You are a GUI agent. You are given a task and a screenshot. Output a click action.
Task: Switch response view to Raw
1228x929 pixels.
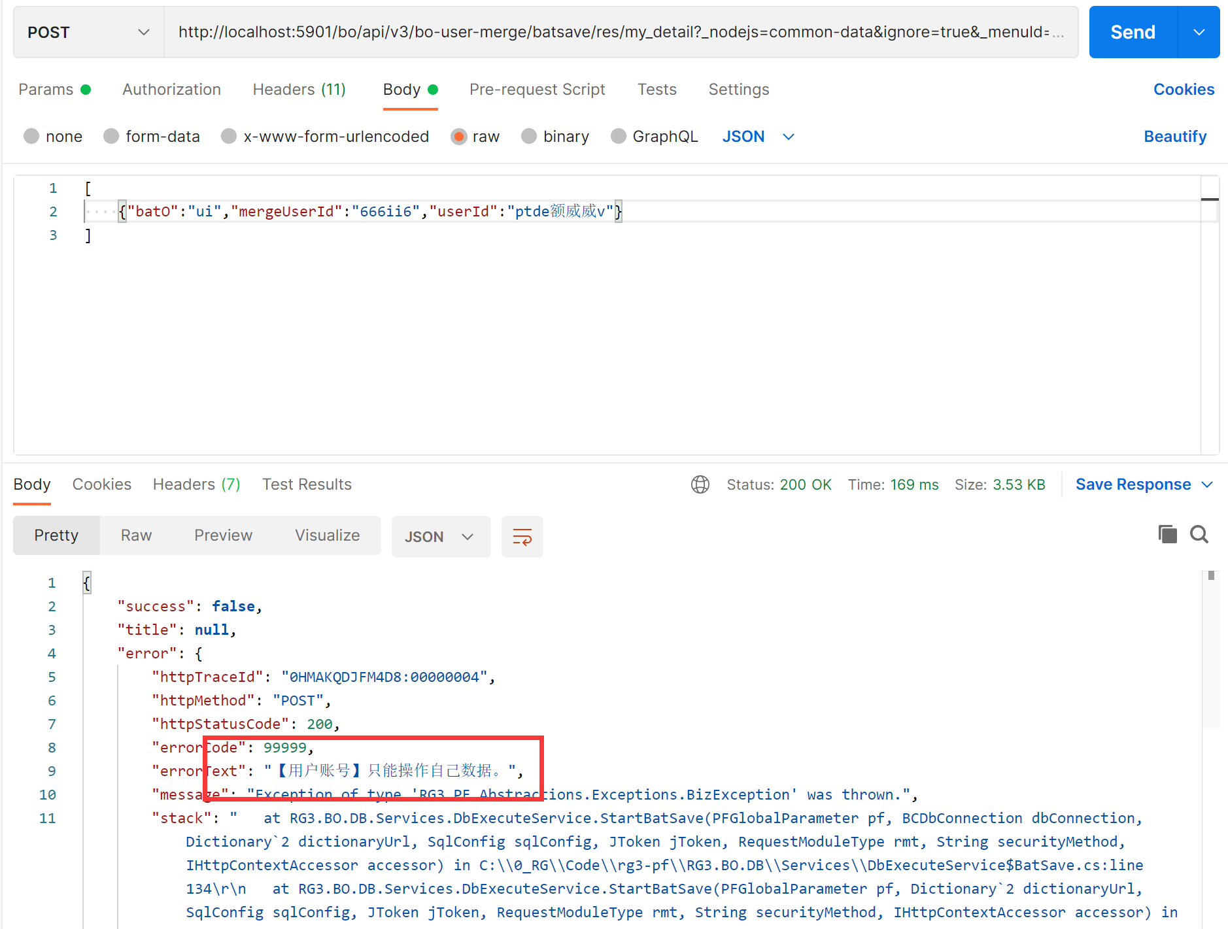[136, 535]
